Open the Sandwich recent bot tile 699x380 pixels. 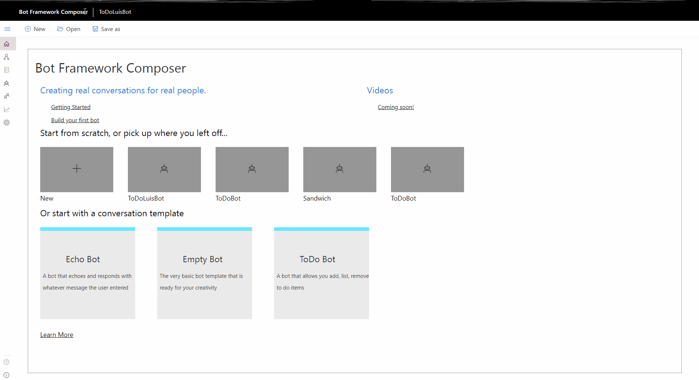[340, 170]
